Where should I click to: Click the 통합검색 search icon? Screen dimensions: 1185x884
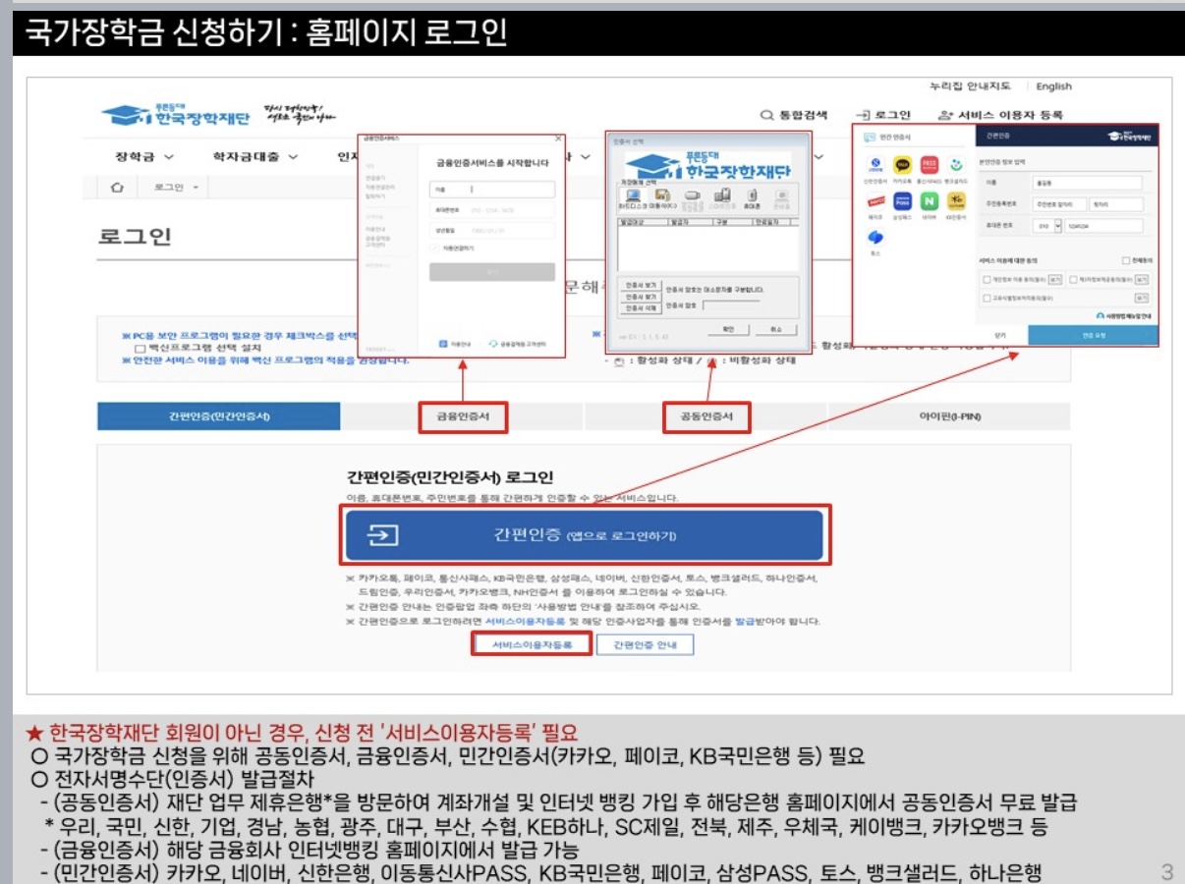[x=767, y=116]
